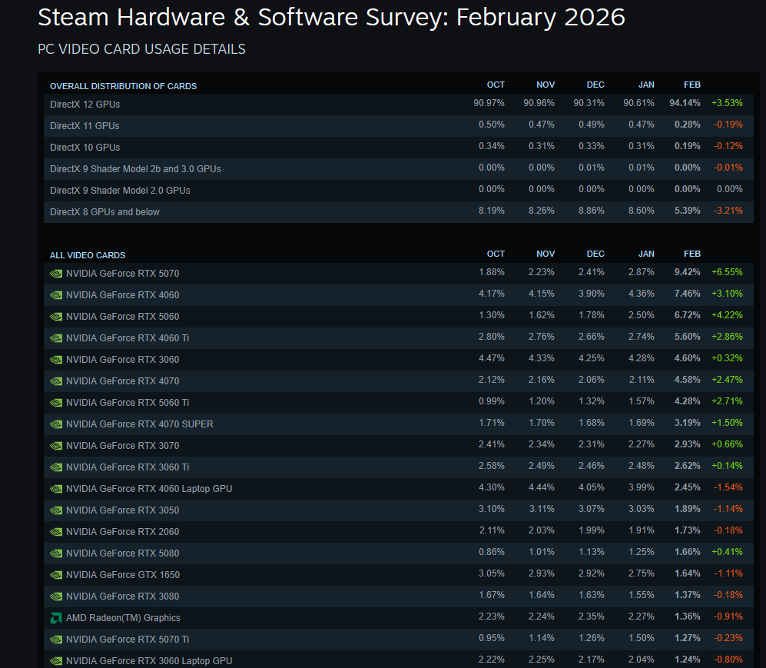
Task: Click the NVIDIA logo beside RTX 4060
Action: 56,295
